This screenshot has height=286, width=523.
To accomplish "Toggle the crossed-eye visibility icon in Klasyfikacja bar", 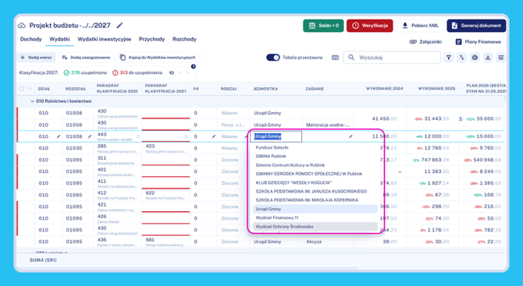I will [172, 72].
